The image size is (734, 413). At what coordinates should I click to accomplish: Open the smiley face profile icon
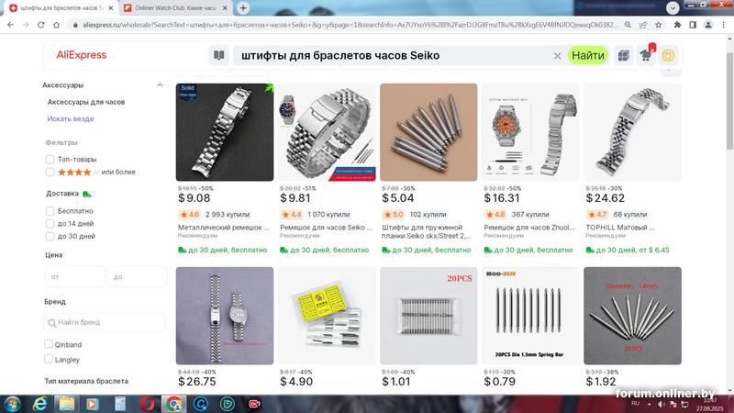coord(669,55)
